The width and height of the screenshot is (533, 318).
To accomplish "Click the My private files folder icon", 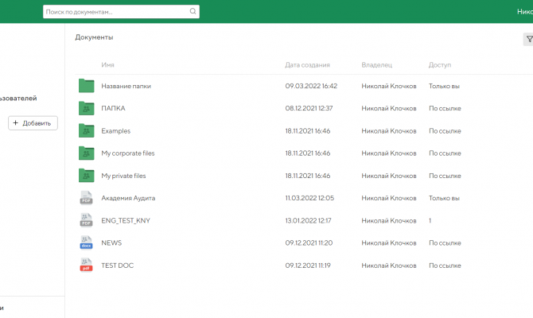I will pyautogui.click(x=87, y=176).
